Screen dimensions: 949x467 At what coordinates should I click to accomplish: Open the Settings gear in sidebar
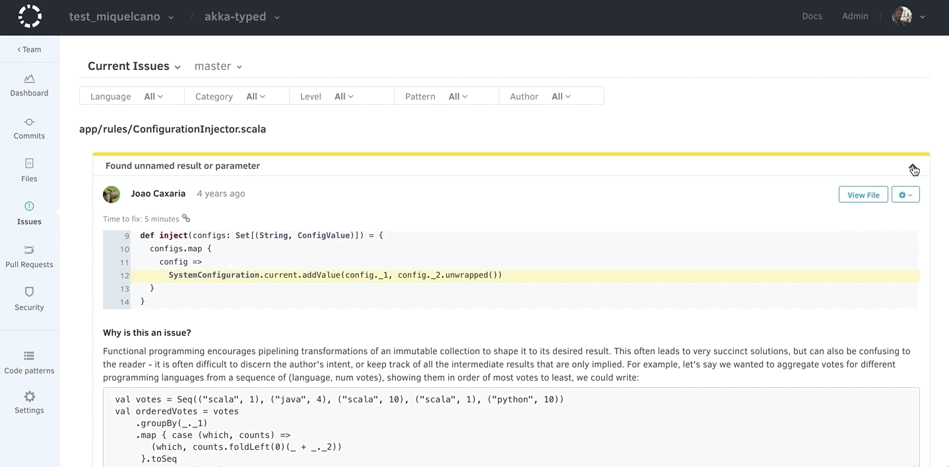[x=29, y=397]
